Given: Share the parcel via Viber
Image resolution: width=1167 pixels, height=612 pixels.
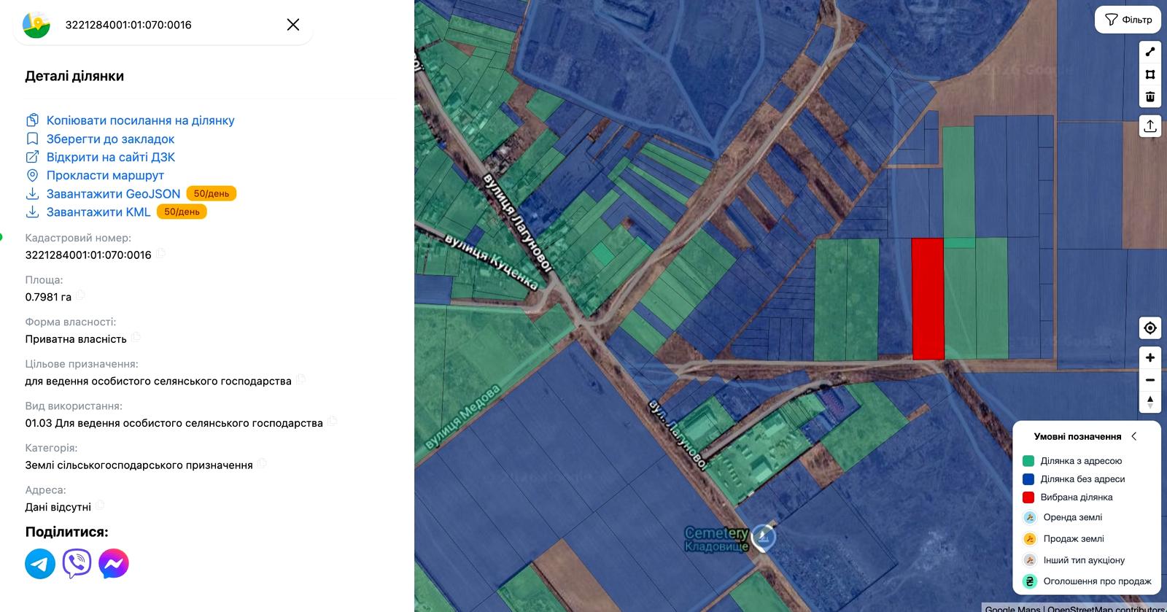Looking at the screenshot, I should 77,564.
